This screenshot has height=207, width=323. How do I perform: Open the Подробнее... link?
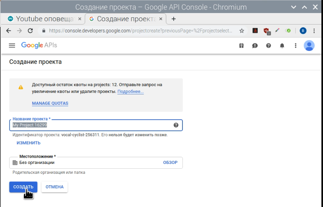[131, 92]
